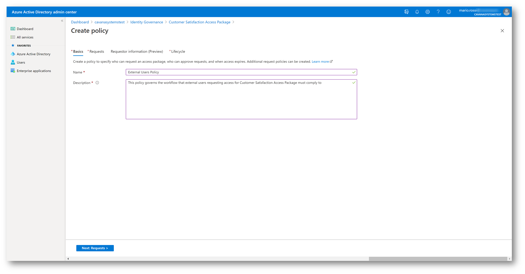Open the help question mark icon

[x=438, y=12]
